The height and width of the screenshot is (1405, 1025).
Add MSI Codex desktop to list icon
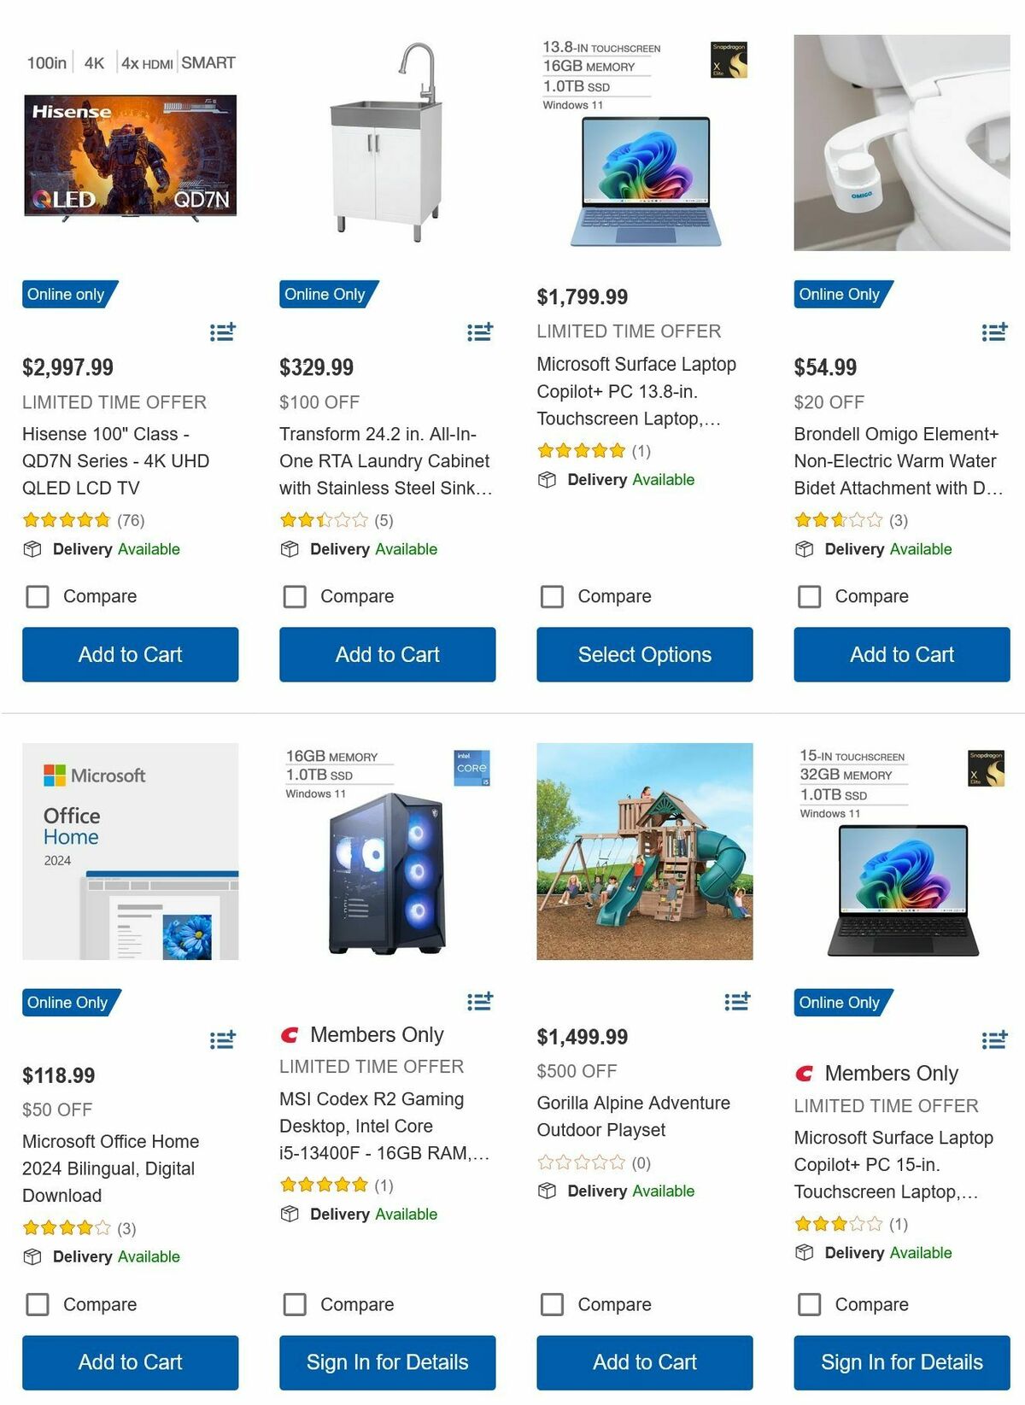pos(480,1001)
